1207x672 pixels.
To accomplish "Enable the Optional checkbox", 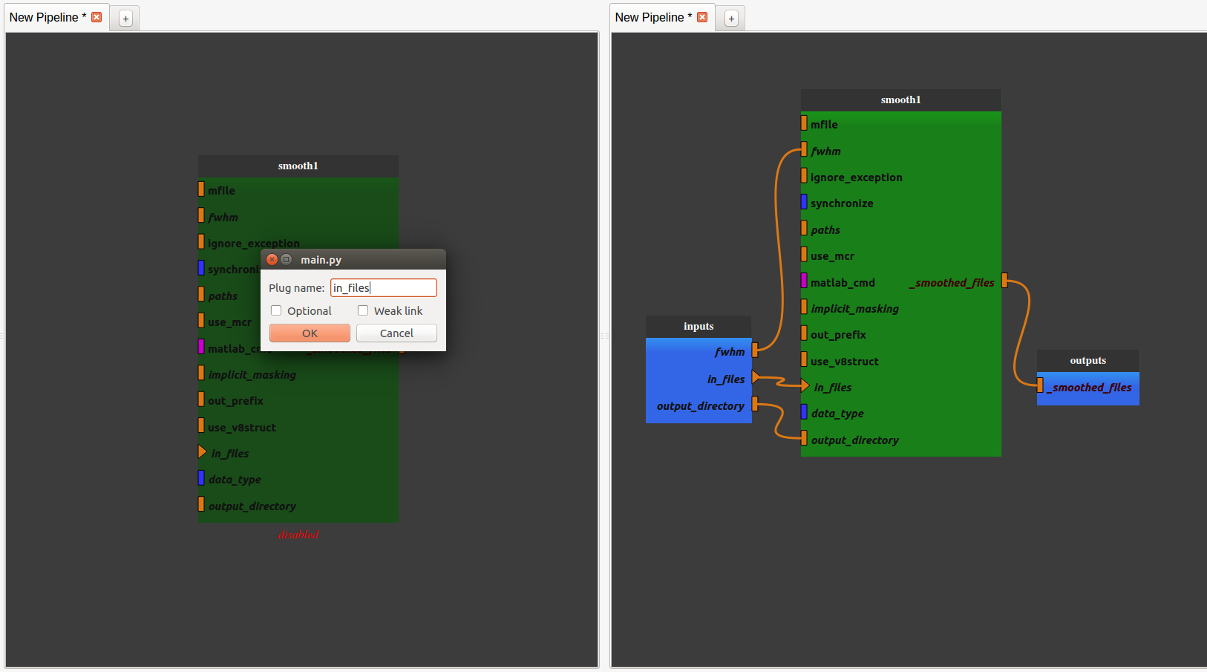I will pos(276,310).
